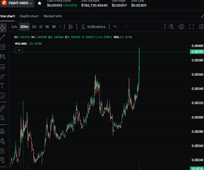Screen dimensions: 204x170
Task: Undo the last chart action
Action: tap(115, 26)
